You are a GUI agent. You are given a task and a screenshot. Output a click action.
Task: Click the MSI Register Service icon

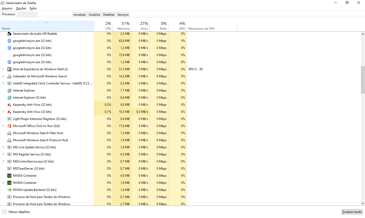pyautogui.click(x=9, y=154)
